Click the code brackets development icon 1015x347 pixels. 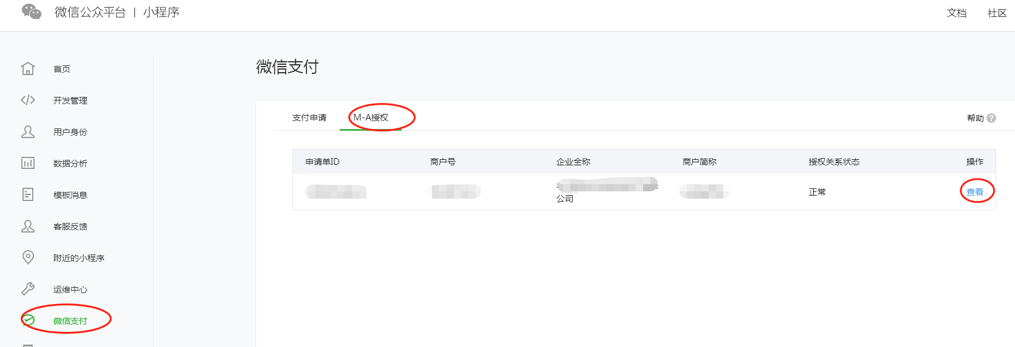point(28,100)
